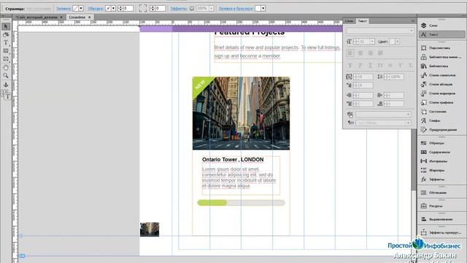Viewport: 467px width, 263px height.
Task: Click the Эффекты link in toolbar
Action: coord(179,9)
